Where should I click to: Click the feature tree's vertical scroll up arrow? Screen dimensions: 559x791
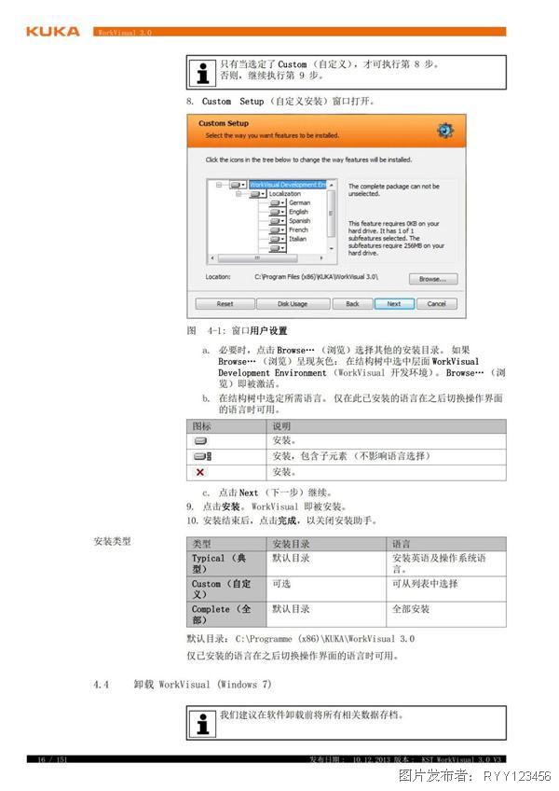point(331,186)
